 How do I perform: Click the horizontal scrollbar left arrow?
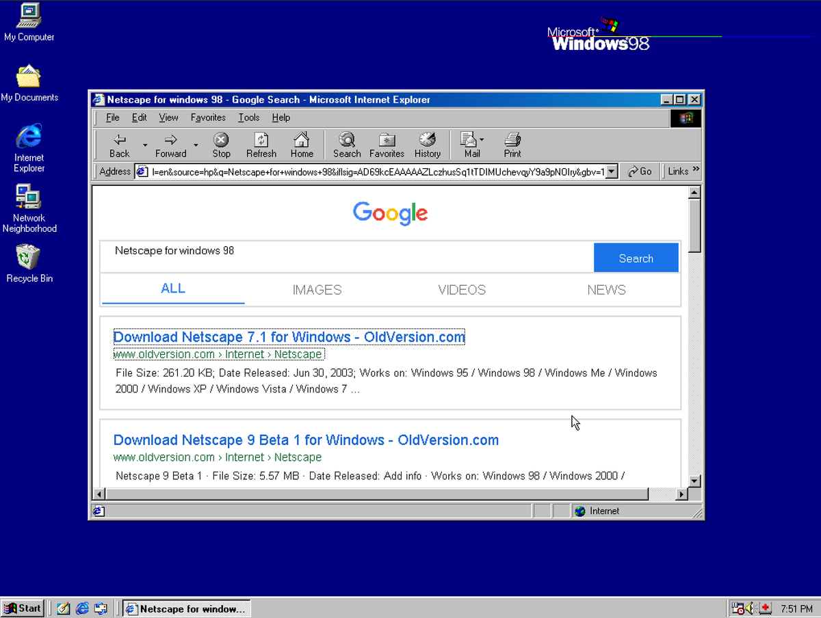[99, 494]
